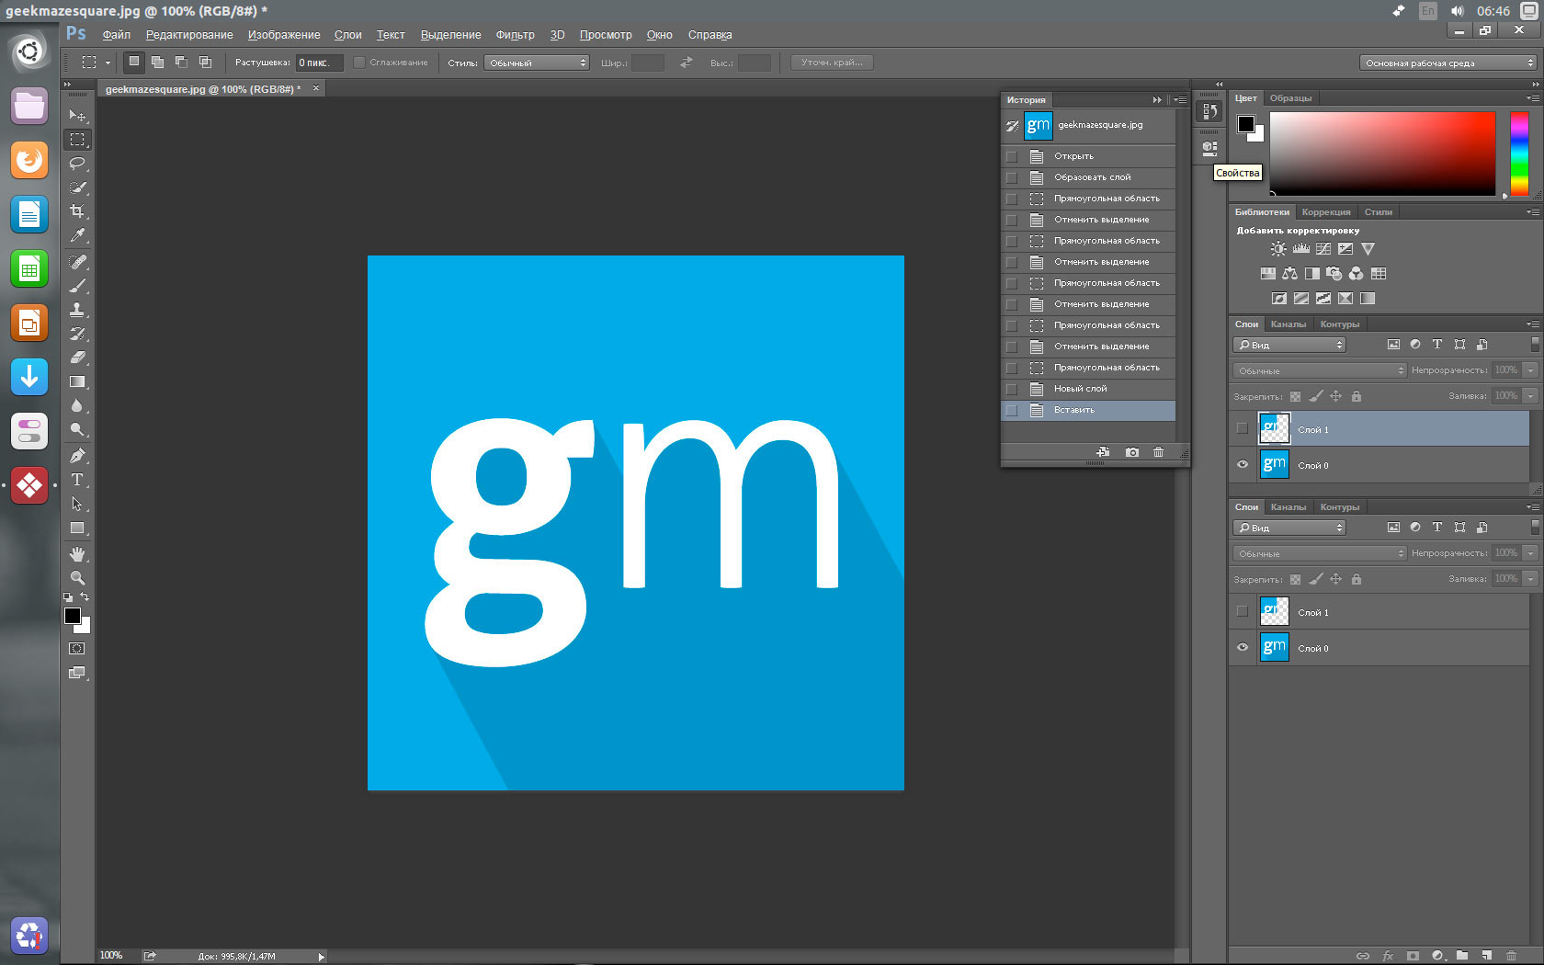Show Слой 1 in upper Layers panel

(x=1243, y=429)
